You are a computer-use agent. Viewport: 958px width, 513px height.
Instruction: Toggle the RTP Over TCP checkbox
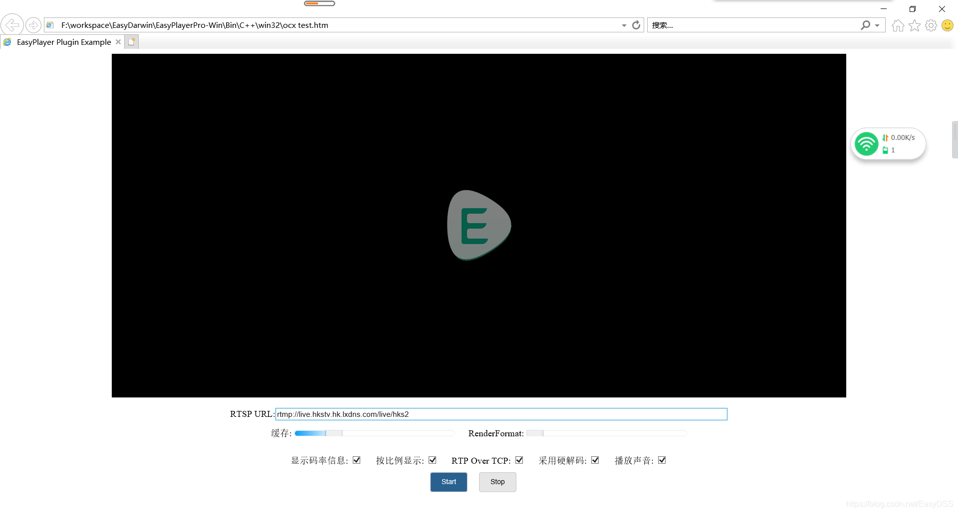point(519,460)
